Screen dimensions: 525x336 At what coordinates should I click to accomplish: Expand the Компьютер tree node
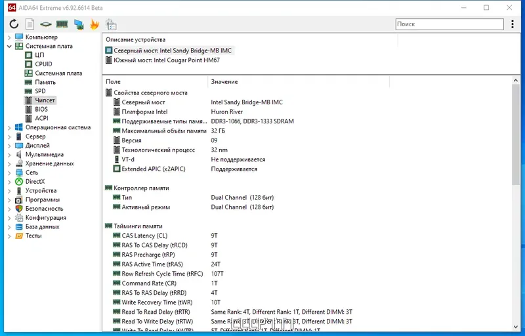(x=9, y=37)
